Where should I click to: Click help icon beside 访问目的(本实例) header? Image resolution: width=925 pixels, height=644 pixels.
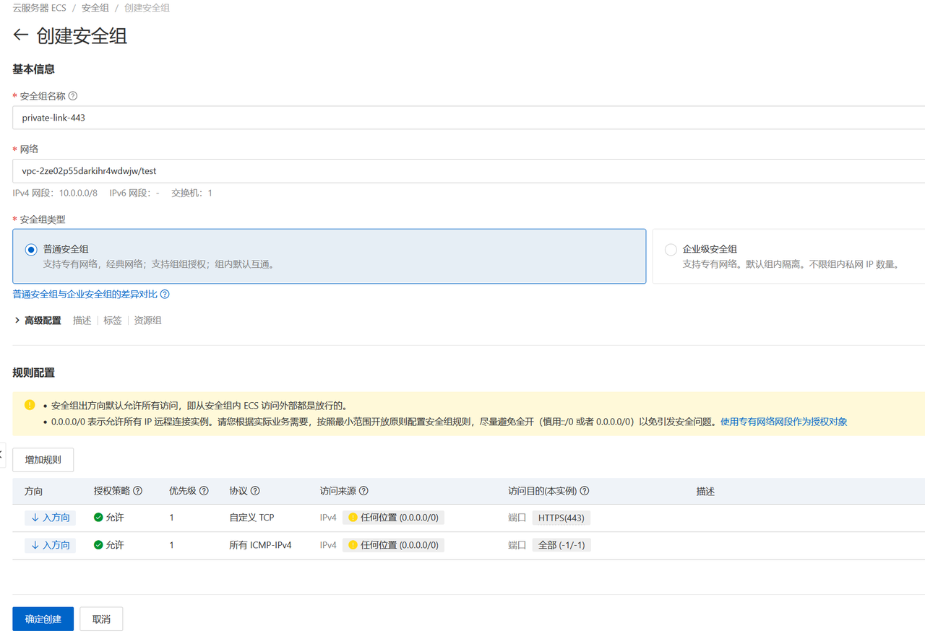pyautogui.click(x=585, y=491)
